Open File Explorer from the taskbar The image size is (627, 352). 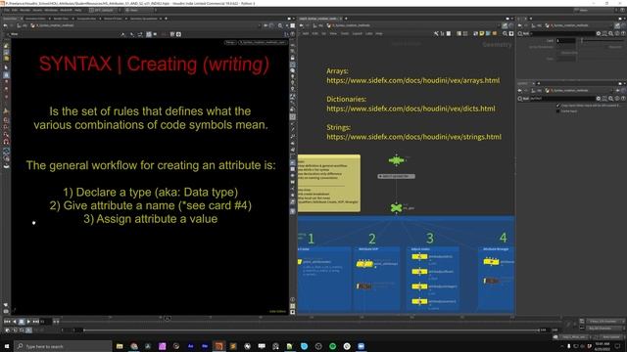click(x=120, y=346)
